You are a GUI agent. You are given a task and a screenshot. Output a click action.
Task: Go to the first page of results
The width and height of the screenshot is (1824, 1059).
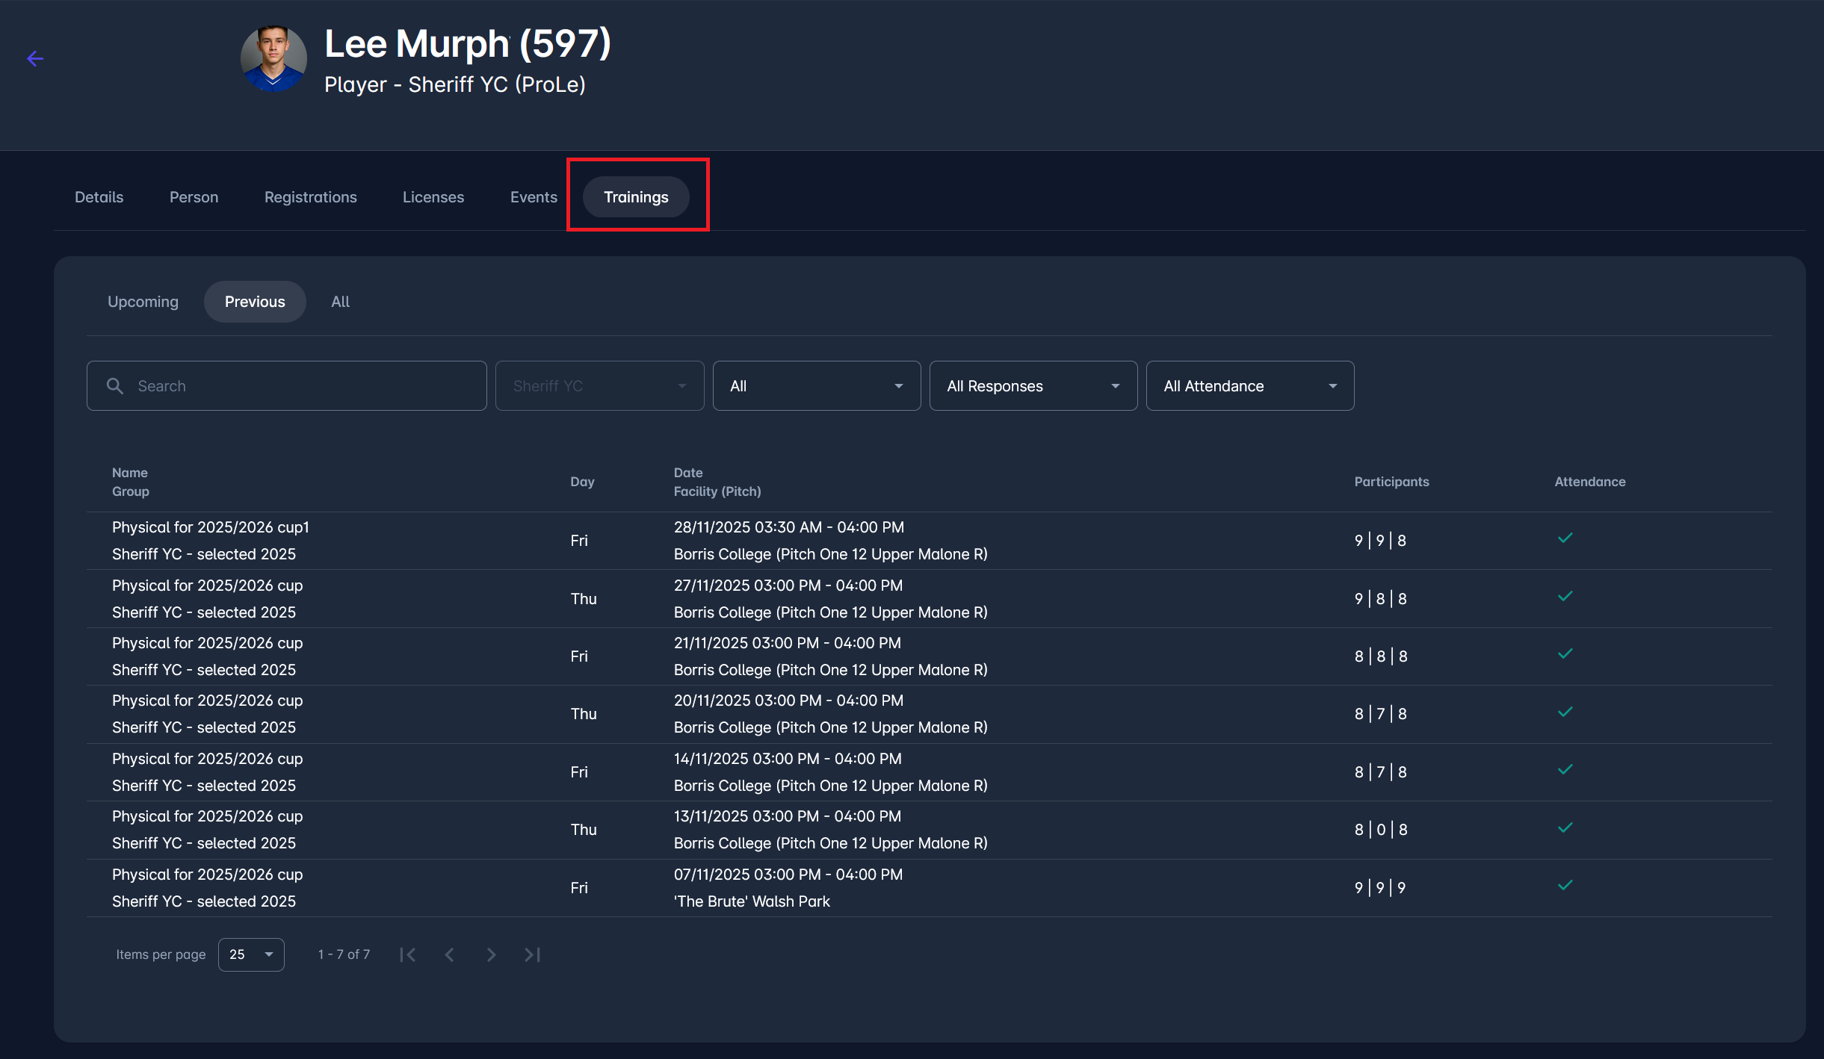coord(408,954)
